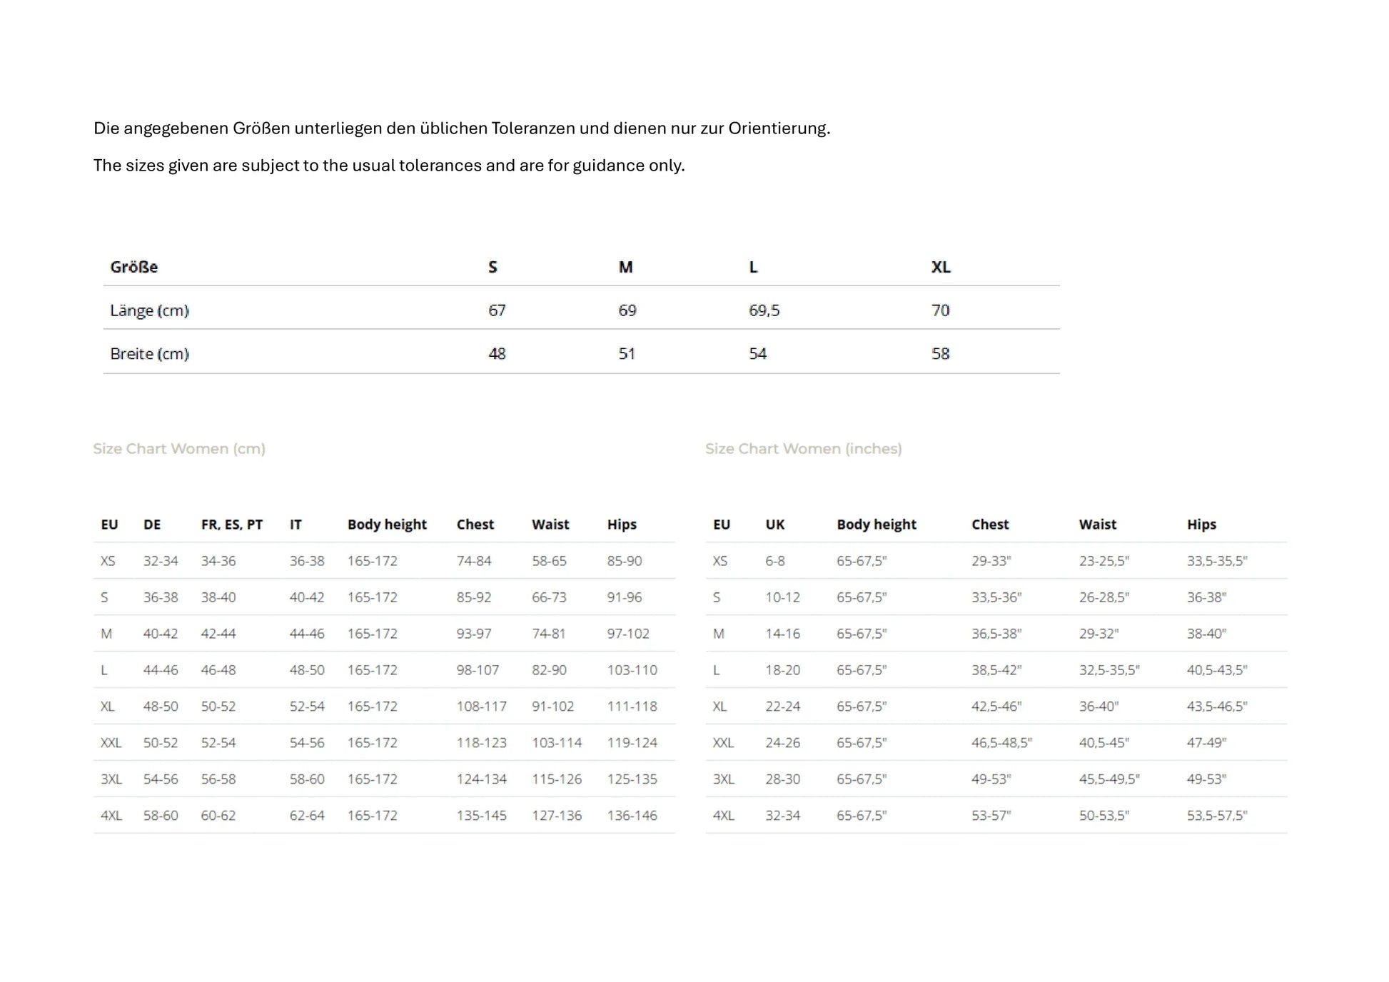
Task: Click the FR, ES, PT column header
Action: [231, 525]
